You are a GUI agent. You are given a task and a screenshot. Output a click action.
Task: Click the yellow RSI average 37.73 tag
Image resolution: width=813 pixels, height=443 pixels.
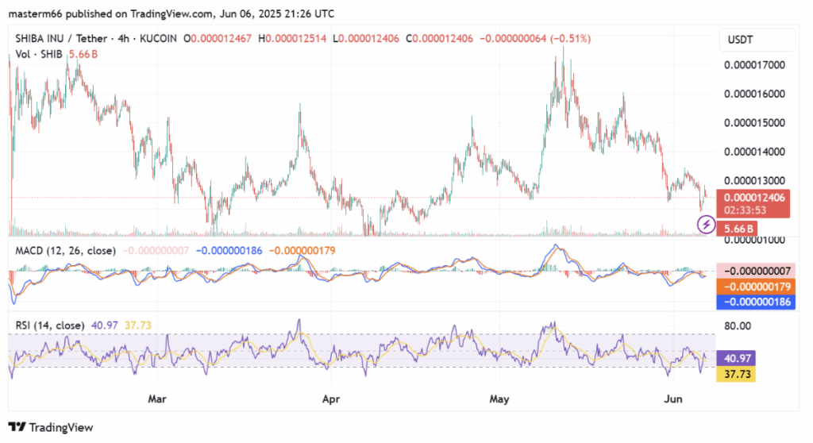(x=736, y=374)
